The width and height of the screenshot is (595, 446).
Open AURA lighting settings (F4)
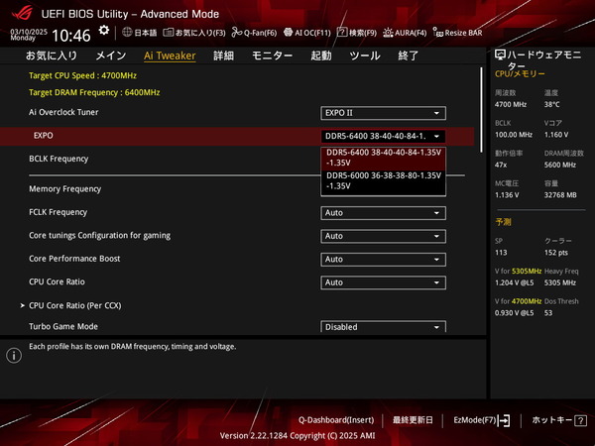click(x=404, y=33)
